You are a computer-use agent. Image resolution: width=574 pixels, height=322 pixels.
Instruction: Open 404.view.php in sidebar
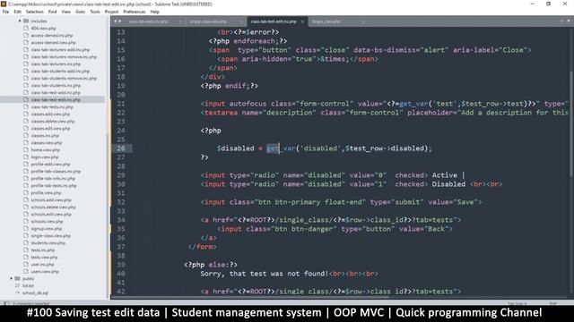44,28
